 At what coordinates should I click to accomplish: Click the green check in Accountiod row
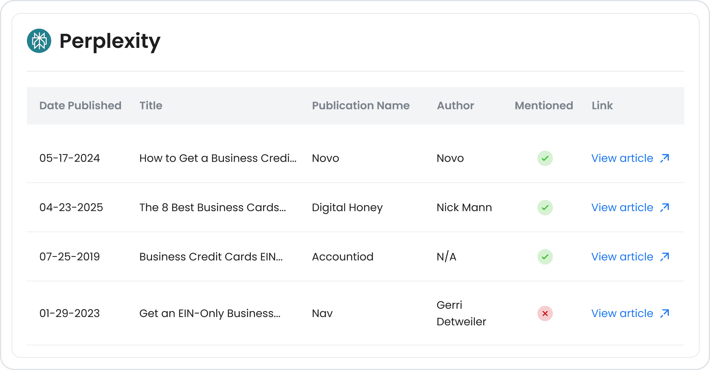pos(545,257)
